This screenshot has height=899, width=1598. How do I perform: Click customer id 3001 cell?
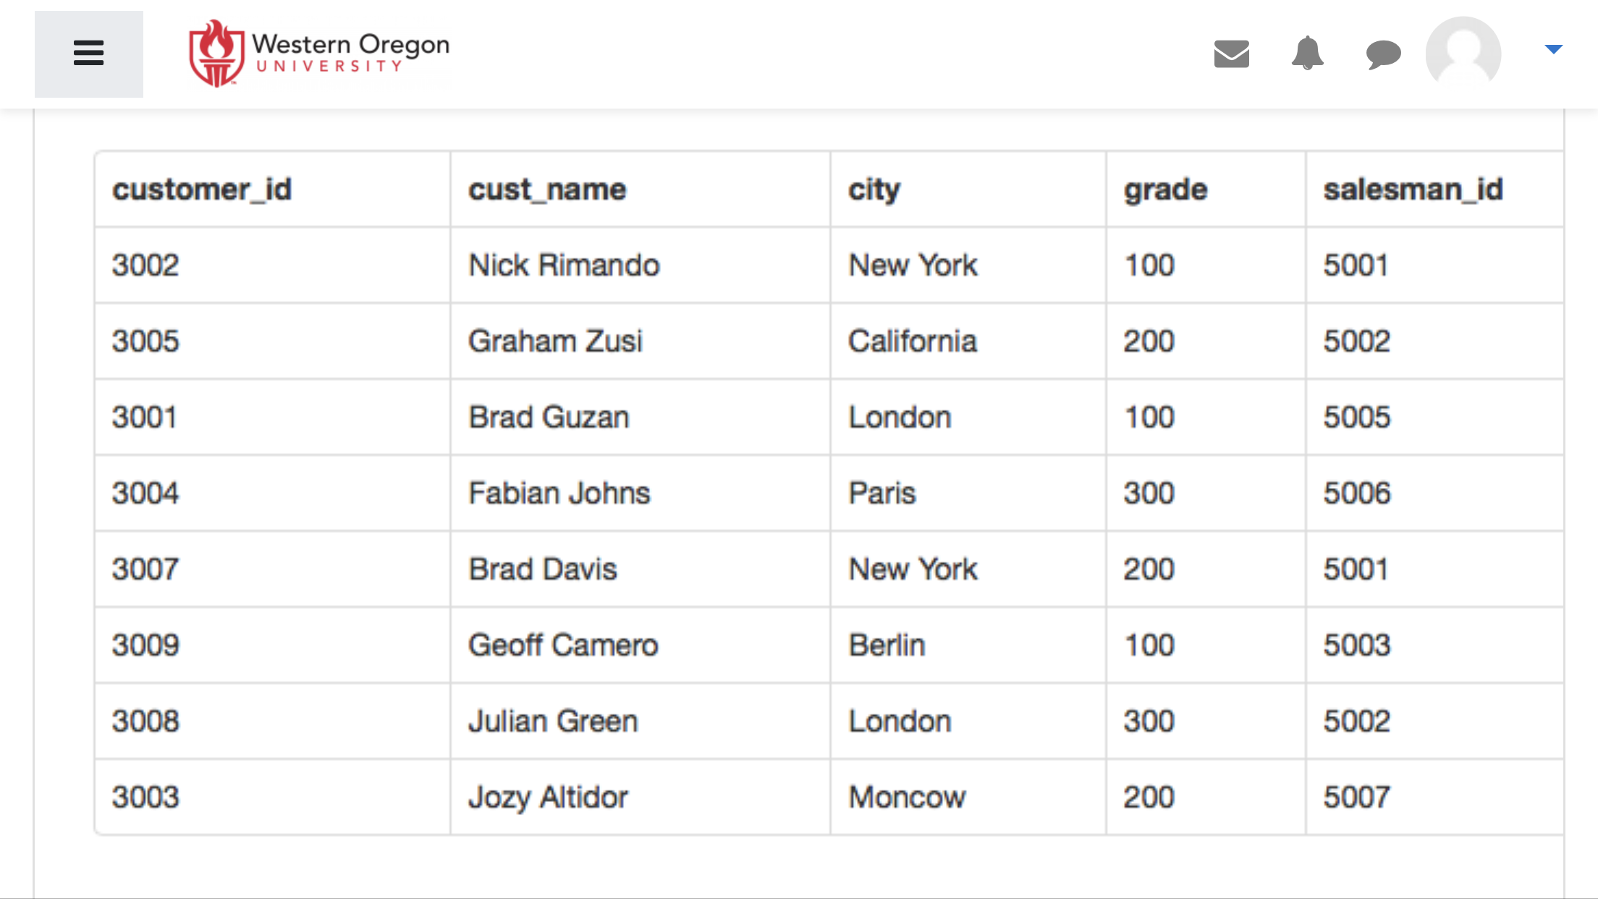pos(272,418)
